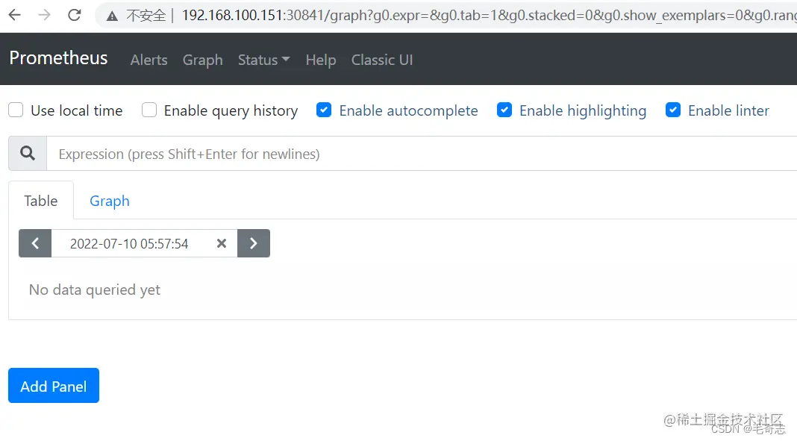Viewport: 797px width, 441px height.
Task: Go back with the browser back arrow
Action: point(15,15)
